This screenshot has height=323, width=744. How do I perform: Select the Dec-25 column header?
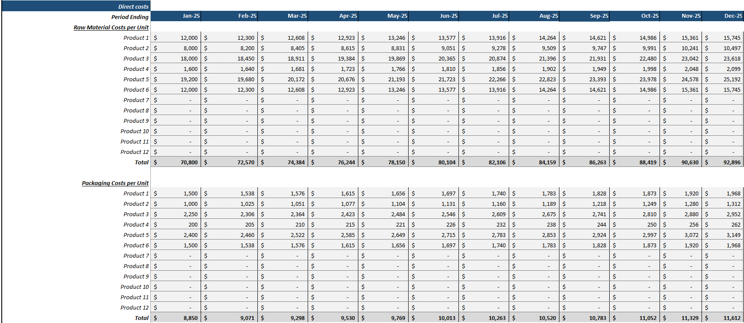click(x=723, y=16)
